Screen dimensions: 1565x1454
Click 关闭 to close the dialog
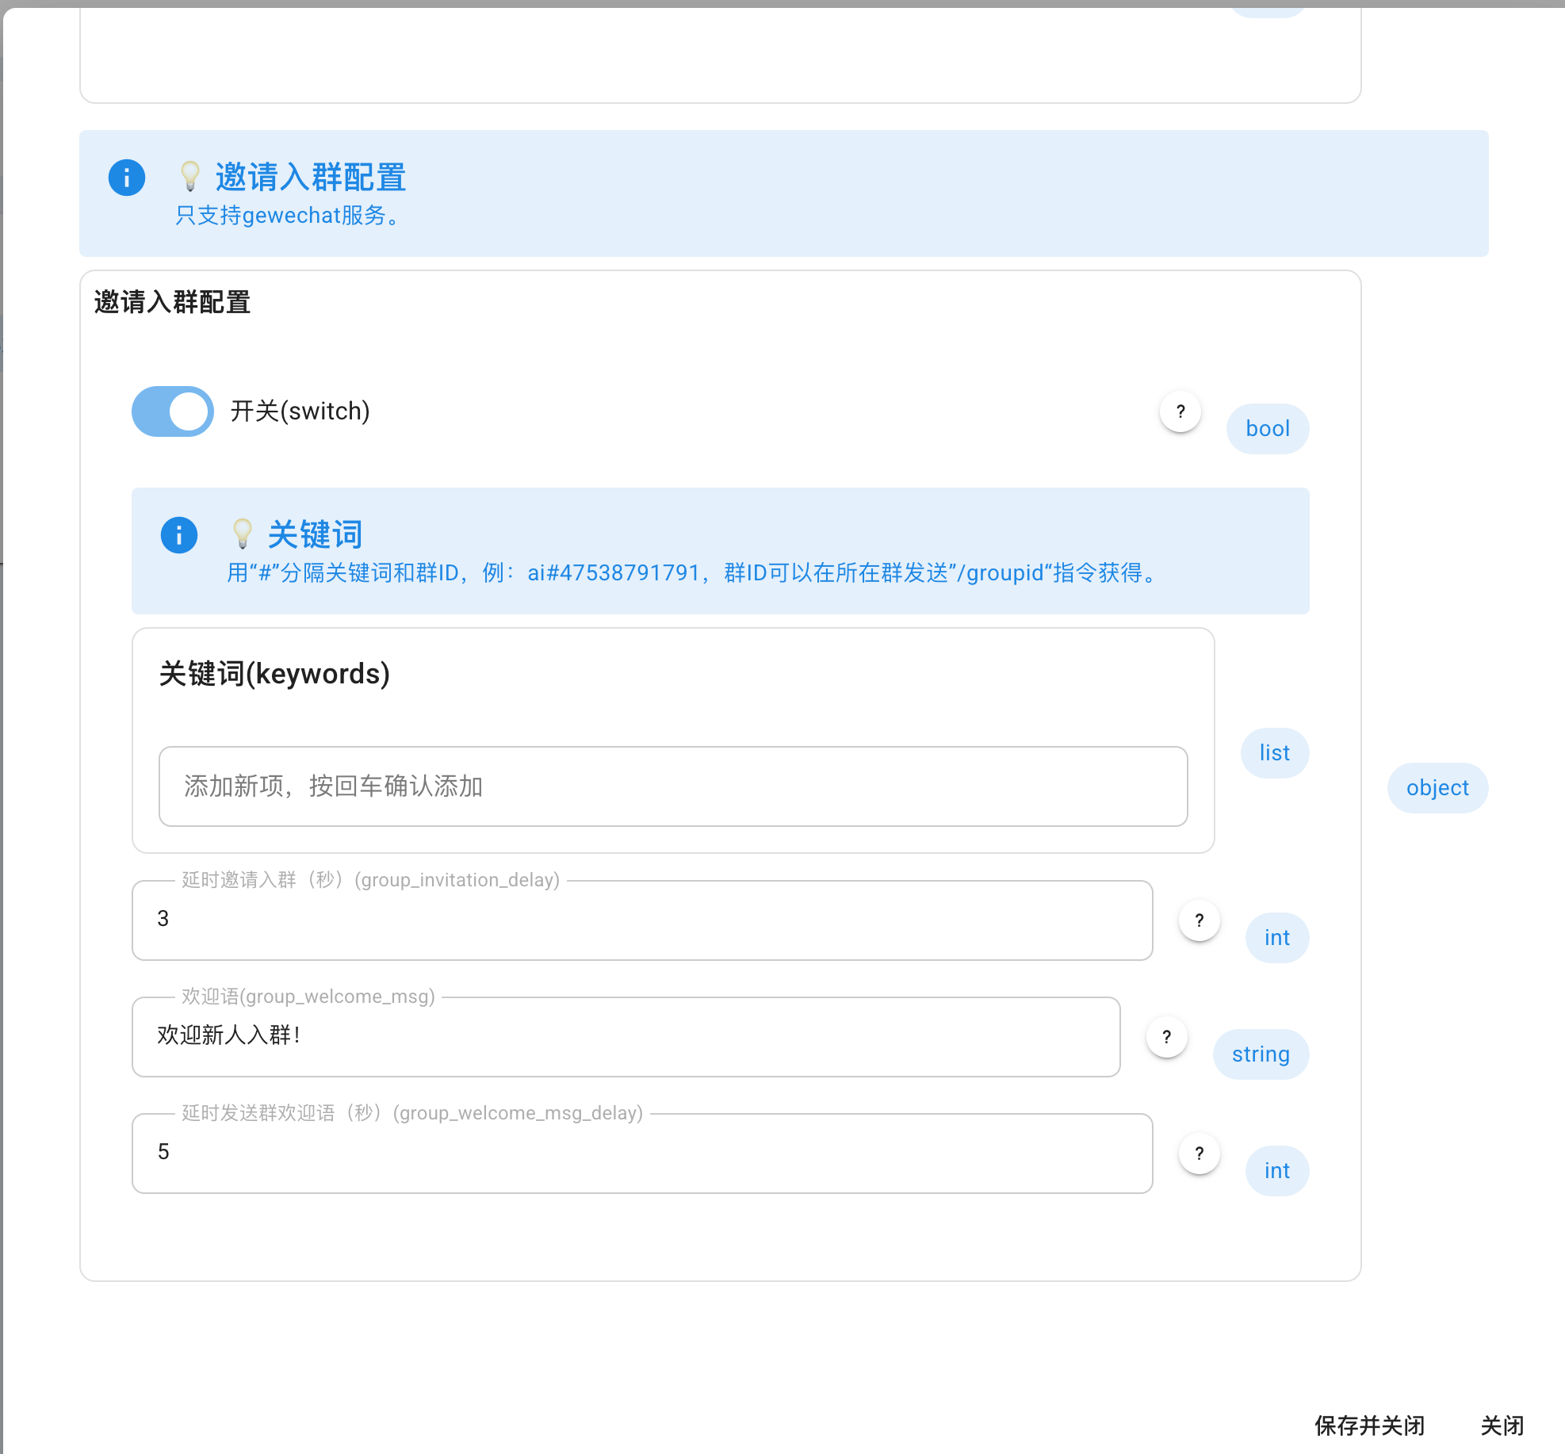tap(1502, 1425)
